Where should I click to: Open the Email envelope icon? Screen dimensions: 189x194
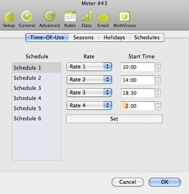pos(103,17)
